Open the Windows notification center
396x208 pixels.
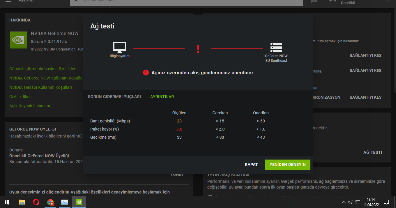coord(386,202)
